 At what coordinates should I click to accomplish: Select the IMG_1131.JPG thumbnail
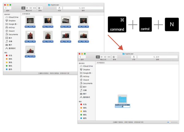point(66,21)
